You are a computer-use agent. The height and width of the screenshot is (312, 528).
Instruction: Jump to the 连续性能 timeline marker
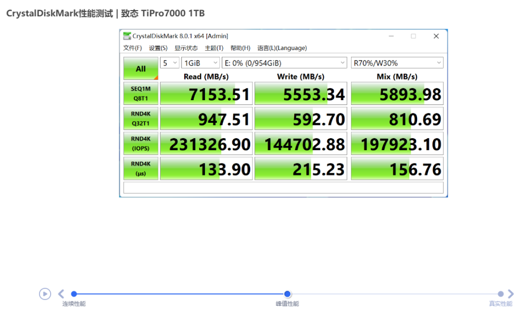click(x=74, y=294)
